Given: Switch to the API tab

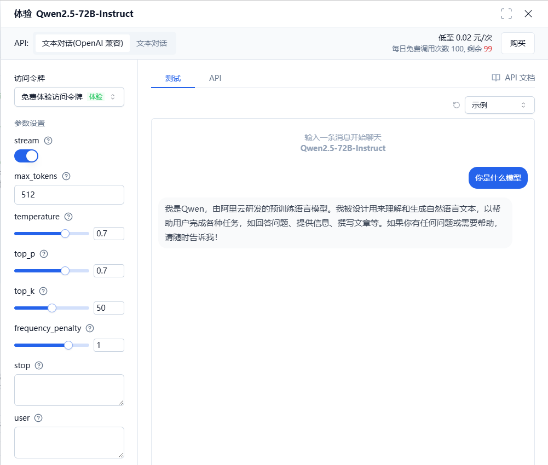Looking at the screenshot, I should 215,78.
